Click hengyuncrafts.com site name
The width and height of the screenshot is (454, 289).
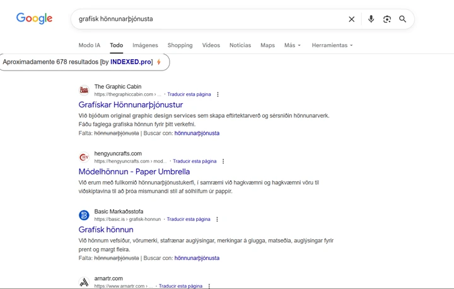[x=118, y=154]
